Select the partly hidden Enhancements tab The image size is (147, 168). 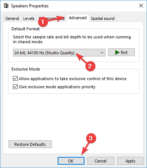51,18
